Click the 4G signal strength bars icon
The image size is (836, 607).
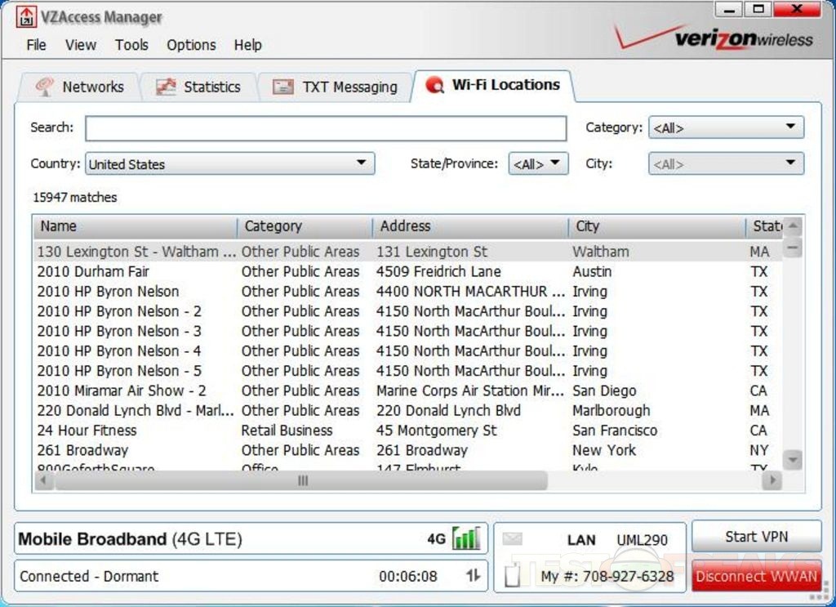[466, 538]
